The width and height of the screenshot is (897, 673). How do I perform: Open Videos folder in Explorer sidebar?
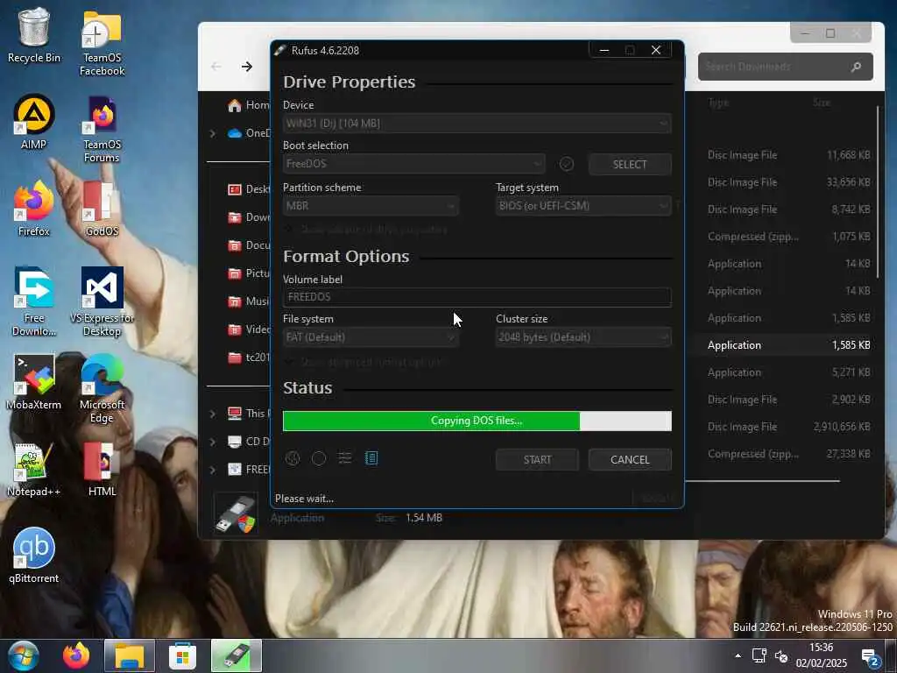[x=249, y=329]
